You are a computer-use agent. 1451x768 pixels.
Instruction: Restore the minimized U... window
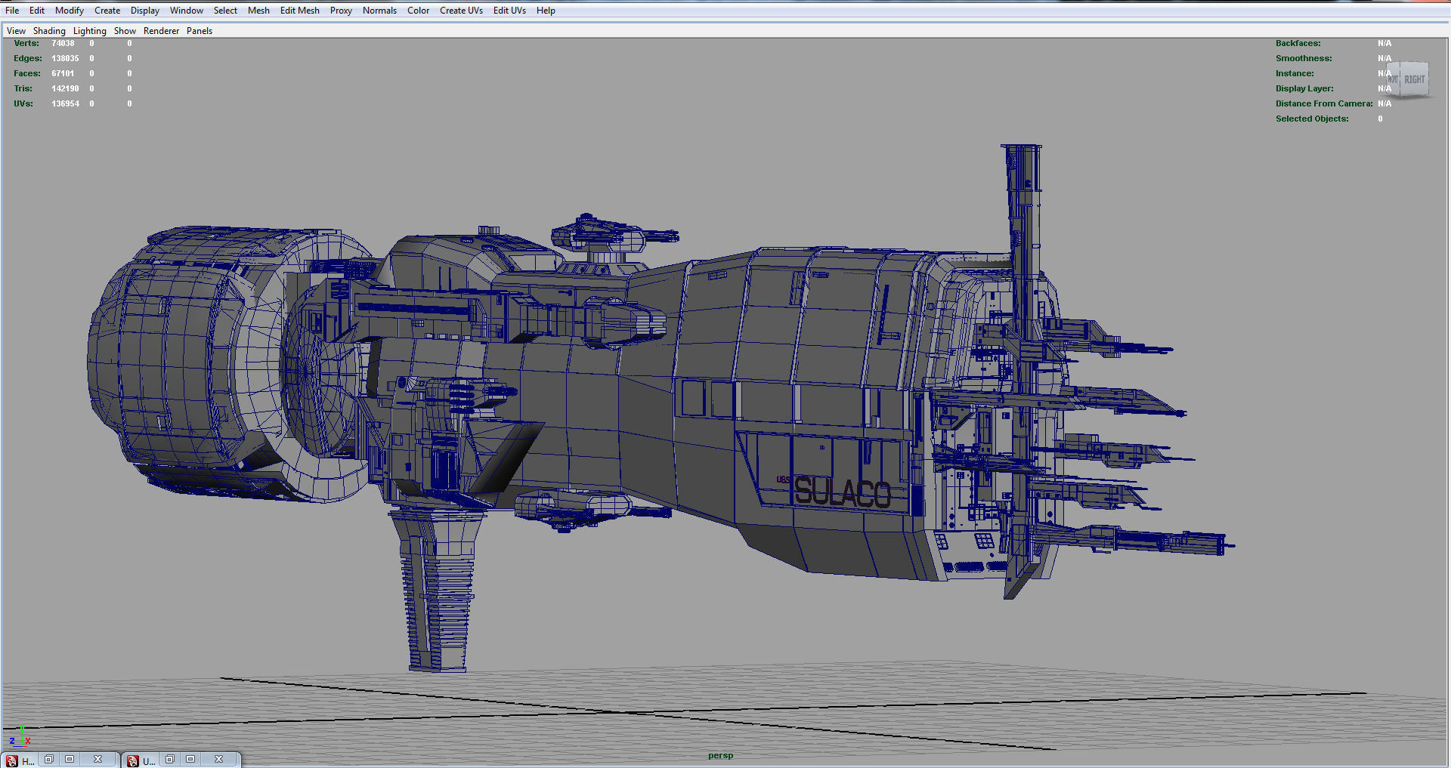point(170,759)
